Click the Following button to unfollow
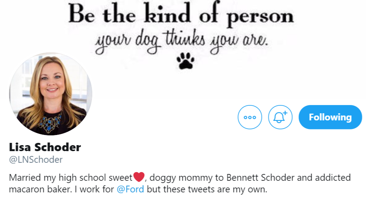Image resolution: width=366 pixels, height=198 pixels. pos(330,117)
